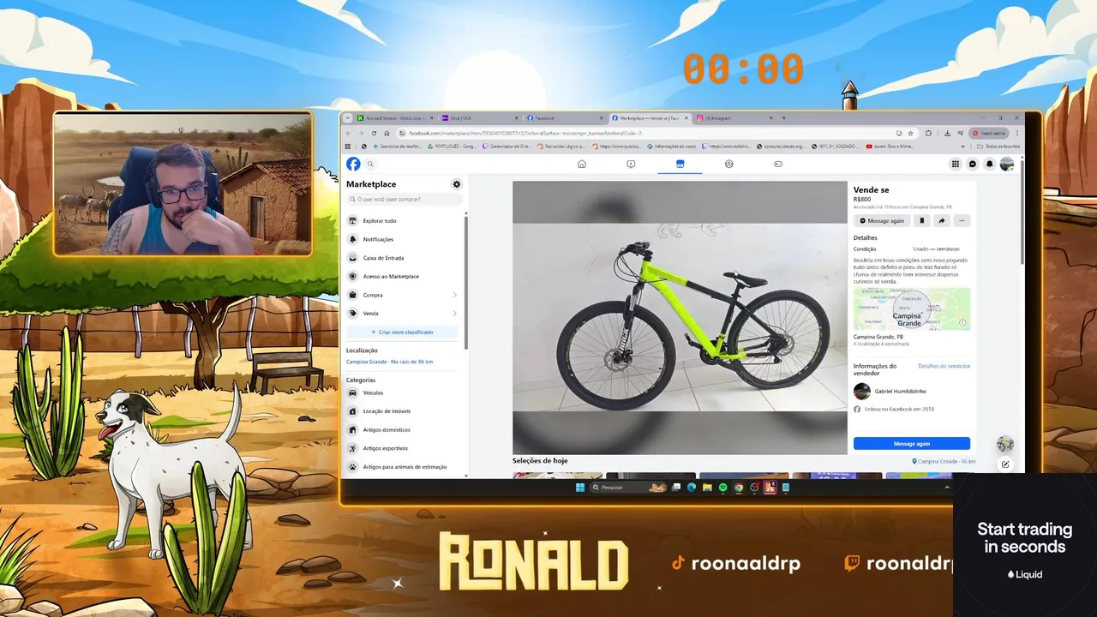Open the bicycle chat head bubble
Viewport: 1097px width, 617px height.
[x=1005, y=444]
